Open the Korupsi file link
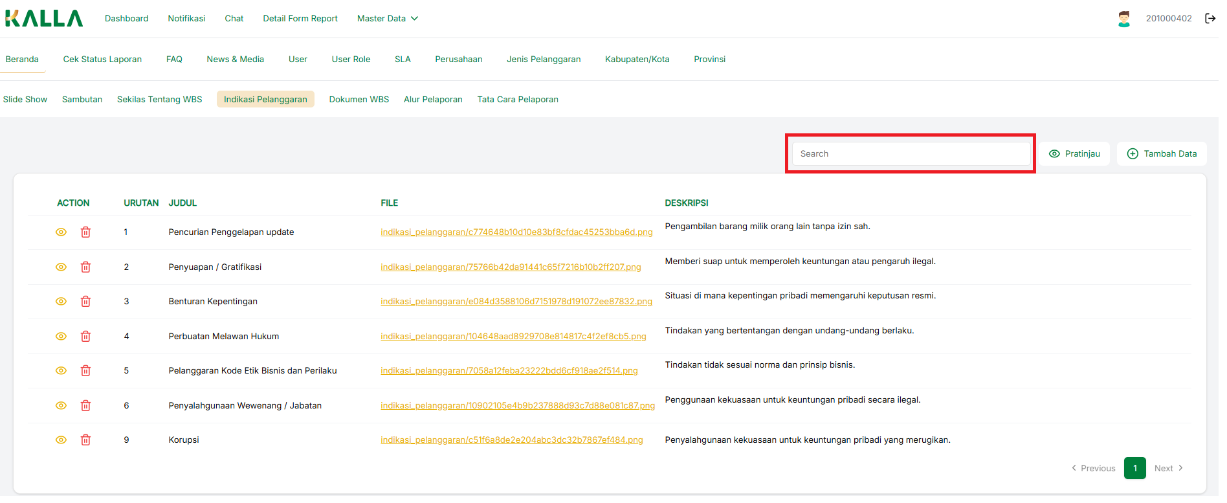This screenshot has width=1227, height=503. pos(511,440)
